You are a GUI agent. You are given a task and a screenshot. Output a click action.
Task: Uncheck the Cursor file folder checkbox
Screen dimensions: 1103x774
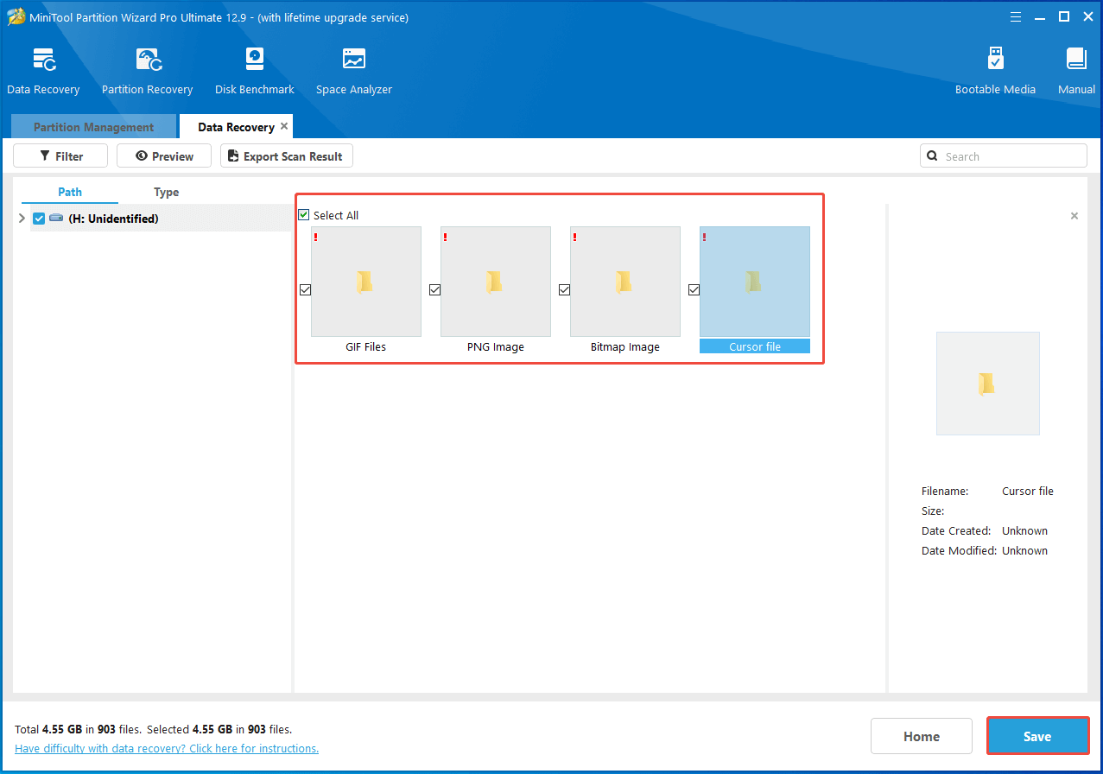coord(694,290)
